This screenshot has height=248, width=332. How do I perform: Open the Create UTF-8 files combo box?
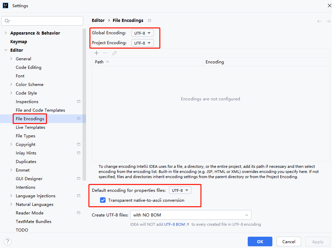pyautogui.click(x=190, y=215)
